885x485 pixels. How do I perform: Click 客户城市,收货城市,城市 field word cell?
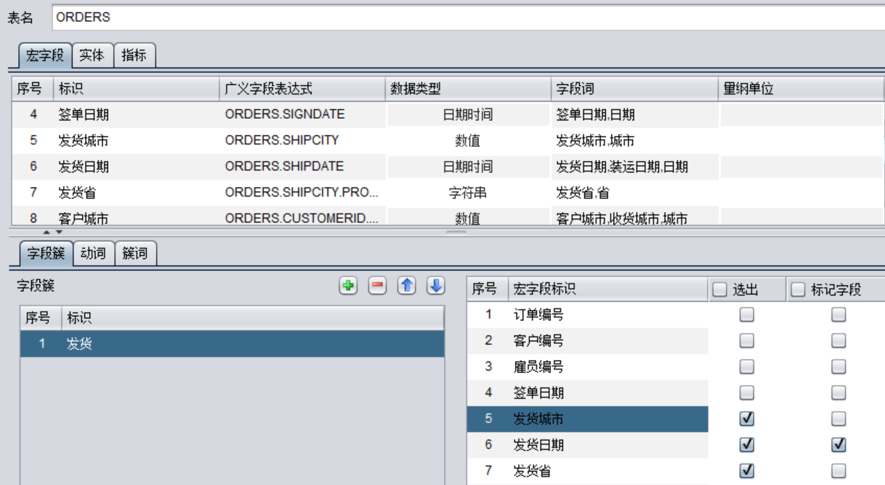pyautogui.click(x=634, y=217)
